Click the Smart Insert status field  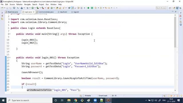103,96
